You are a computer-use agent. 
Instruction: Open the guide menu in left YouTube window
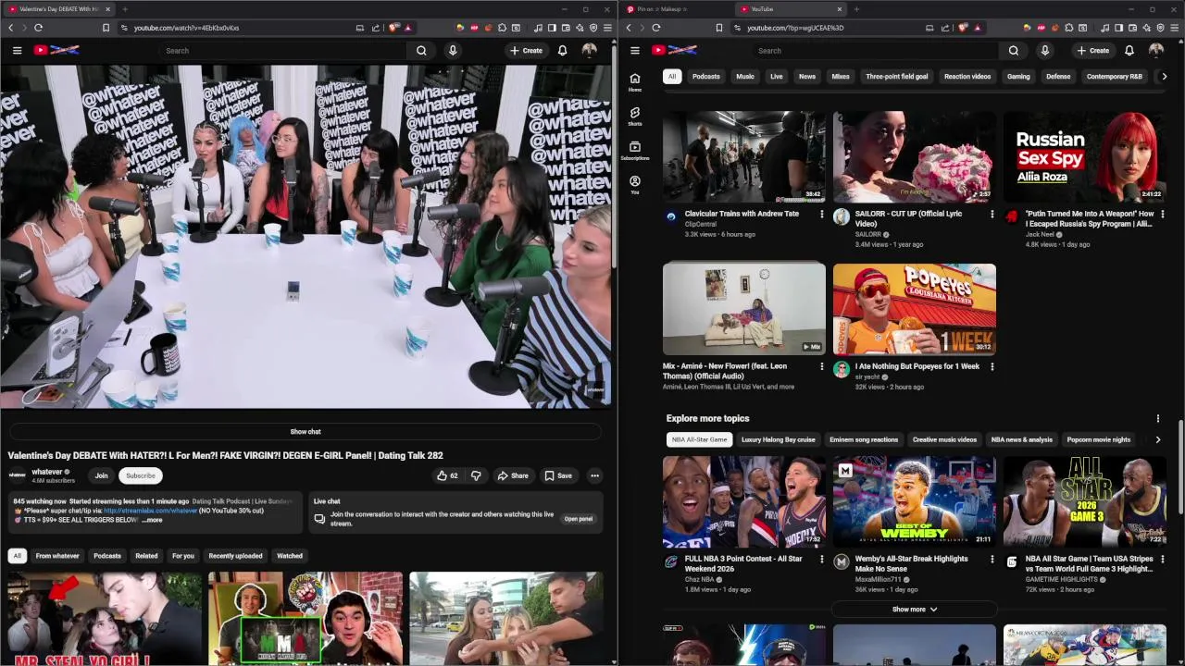tap(17, 50)
